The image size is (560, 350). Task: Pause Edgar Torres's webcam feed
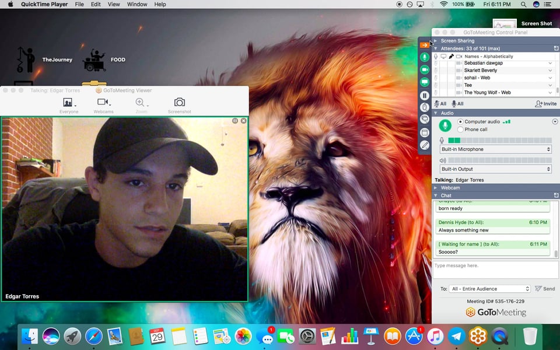235,121
